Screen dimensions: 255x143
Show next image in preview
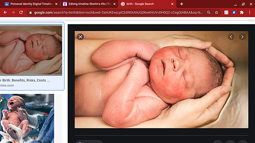pyautogui.click(x=242, y=37)
